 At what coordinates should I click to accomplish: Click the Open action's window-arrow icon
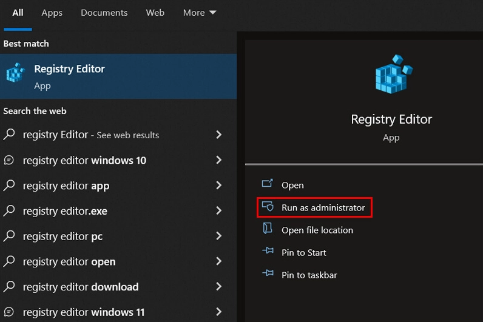(267, 183)
